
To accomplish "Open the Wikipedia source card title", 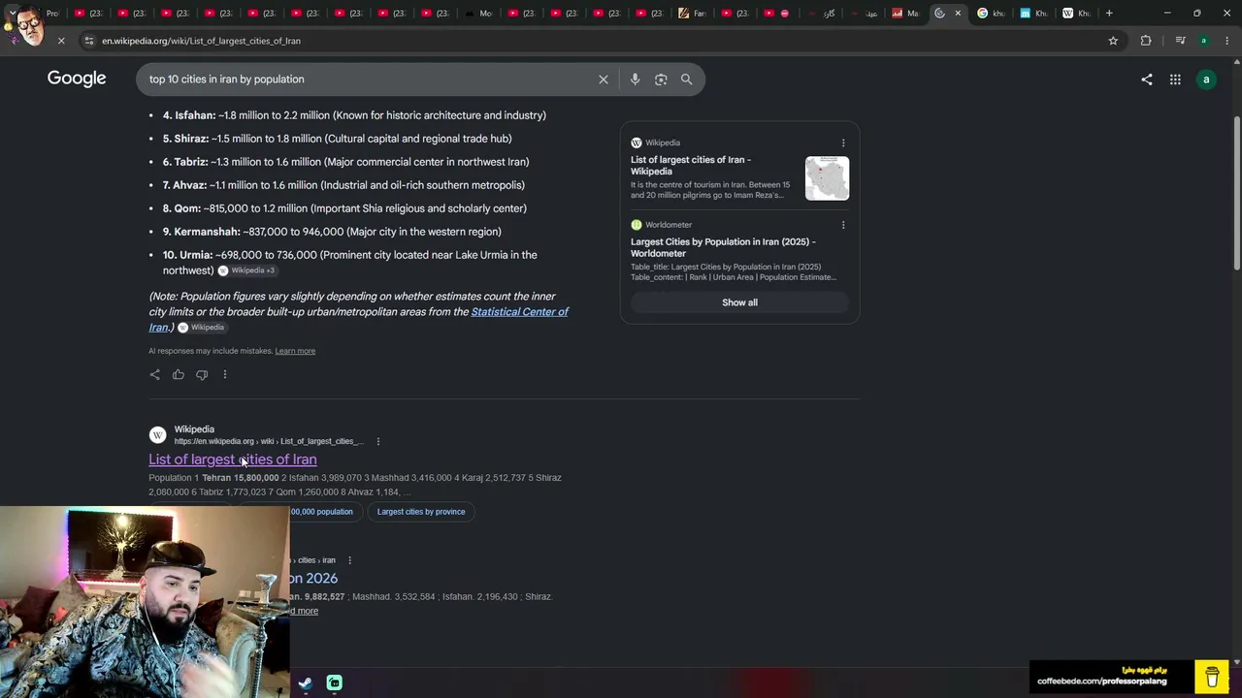I will click(x=691, y=166).
